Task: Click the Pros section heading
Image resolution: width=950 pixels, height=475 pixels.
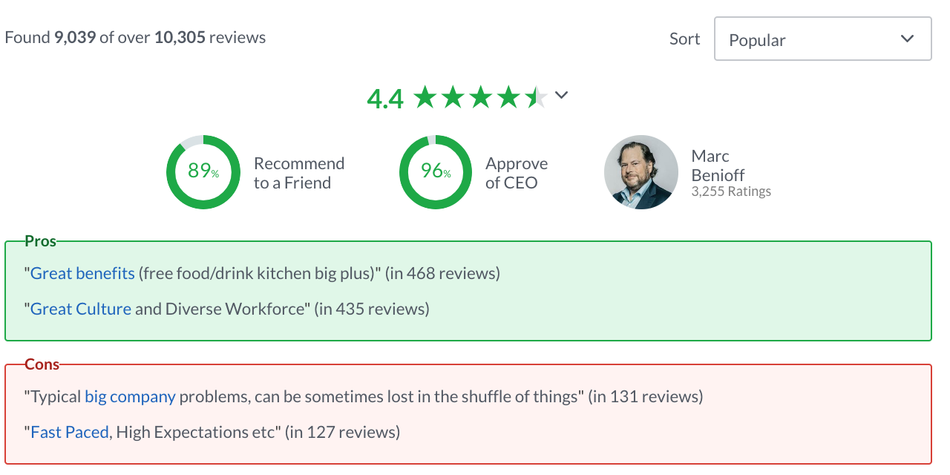Action: coord(40,240)
